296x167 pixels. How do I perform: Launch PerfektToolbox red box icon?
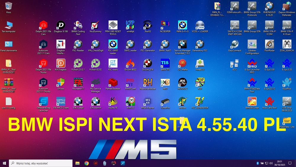113,82
